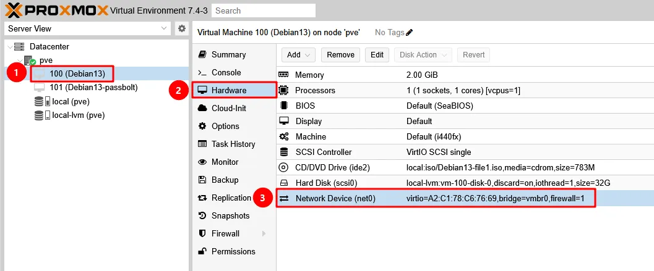Collapse the Datacenter tree node

[x=11, y=47]
